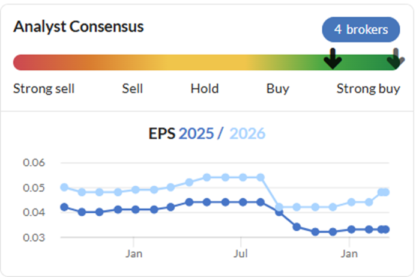Click the red end of consensus bar
416x277 pixels.
[19, 62]
